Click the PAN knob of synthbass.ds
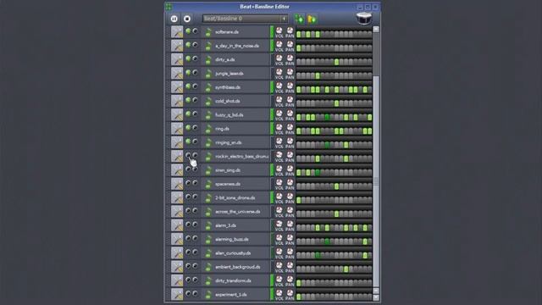Viewport: 542px width, 305px height. coord(290,86)
